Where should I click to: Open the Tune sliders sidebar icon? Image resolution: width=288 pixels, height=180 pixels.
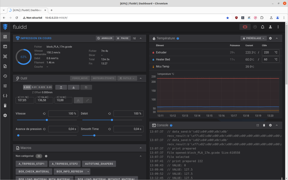(5, 86)
